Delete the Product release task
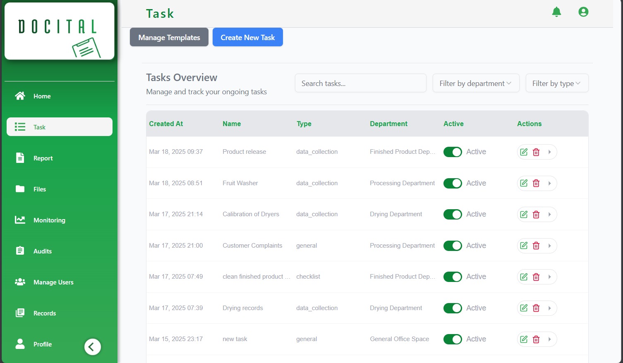Viewport: 623px width, 363px height. pyautogui.click(x=536, y=152)
